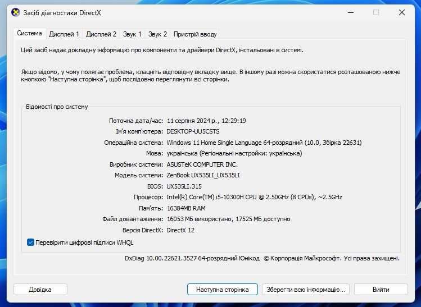Click the DirectX diagnostic tool title icon
421x307 pixels.
click(x=16, y=12)
